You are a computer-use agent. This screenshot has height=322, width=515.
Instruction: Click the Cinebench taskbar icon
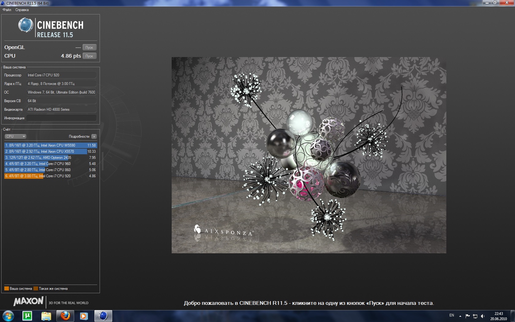click(x=103, y=316)
